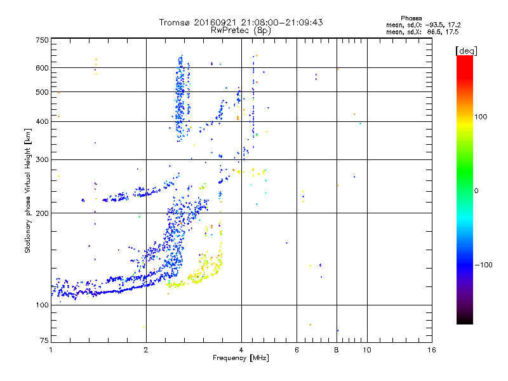Click the '400' y-axis tick label
This screenshot has height=381, width=508.
pyautogui.click(x=42, y=121)
